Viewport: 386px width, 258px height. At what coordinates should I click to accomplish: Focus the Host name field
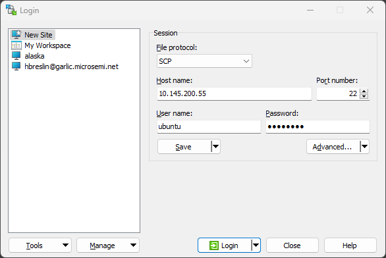click(234, 93)
